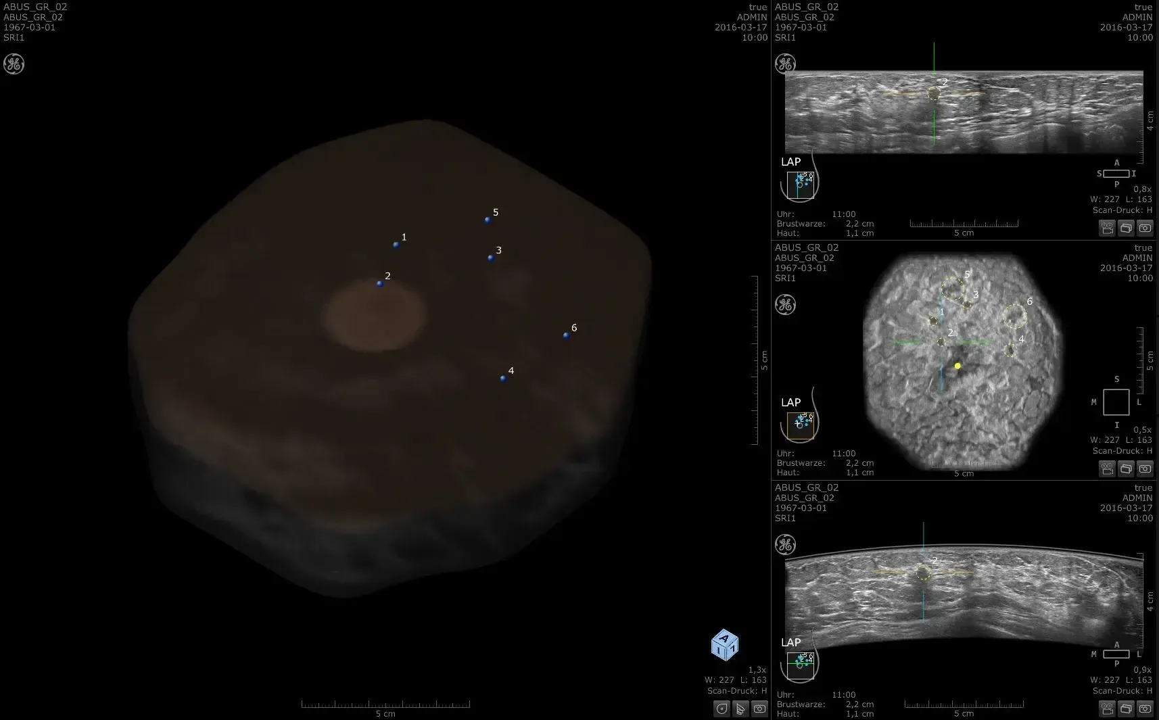The height and width of the screenshot is (720, 1159).
Task: Click lesion circle 1 in the coronal view
Action: pyautogui.click(x=934, y=321)
